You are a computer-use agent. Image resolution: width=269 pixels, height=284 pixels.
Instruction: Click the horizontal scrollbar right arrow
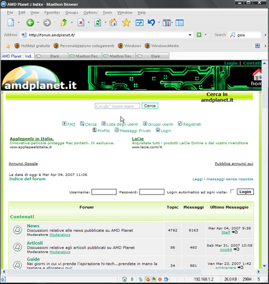[x=259, y=271]
